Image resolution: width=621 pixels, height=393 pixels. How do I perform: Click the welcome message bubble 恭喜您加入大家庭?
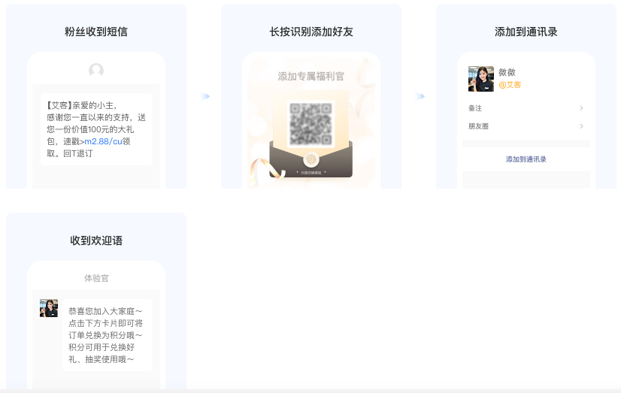pyautogui.click(x=106, y=335)
